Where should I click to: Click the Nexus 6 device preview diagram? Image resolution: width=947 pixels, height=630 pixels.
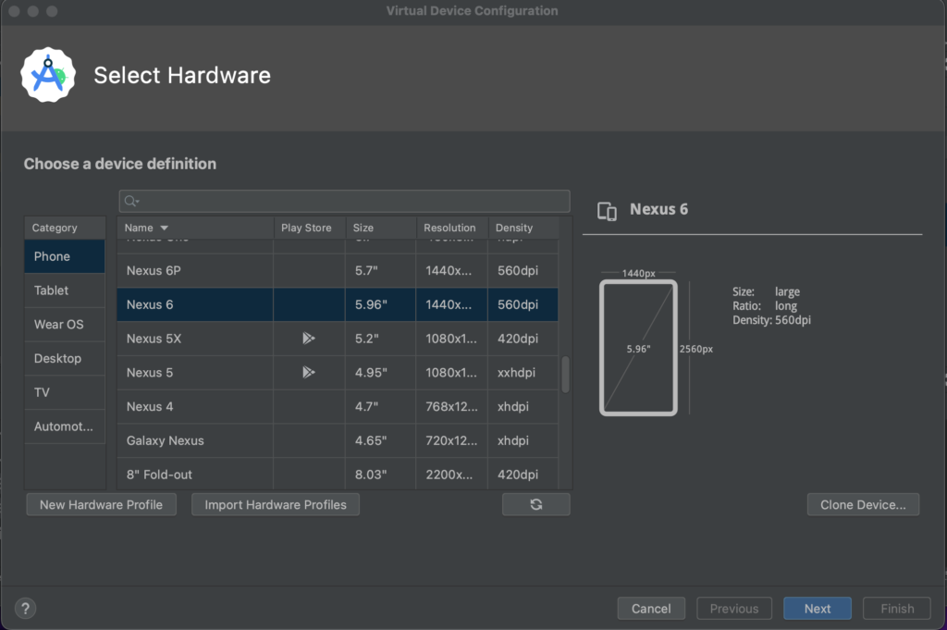(x=638, y=348)
